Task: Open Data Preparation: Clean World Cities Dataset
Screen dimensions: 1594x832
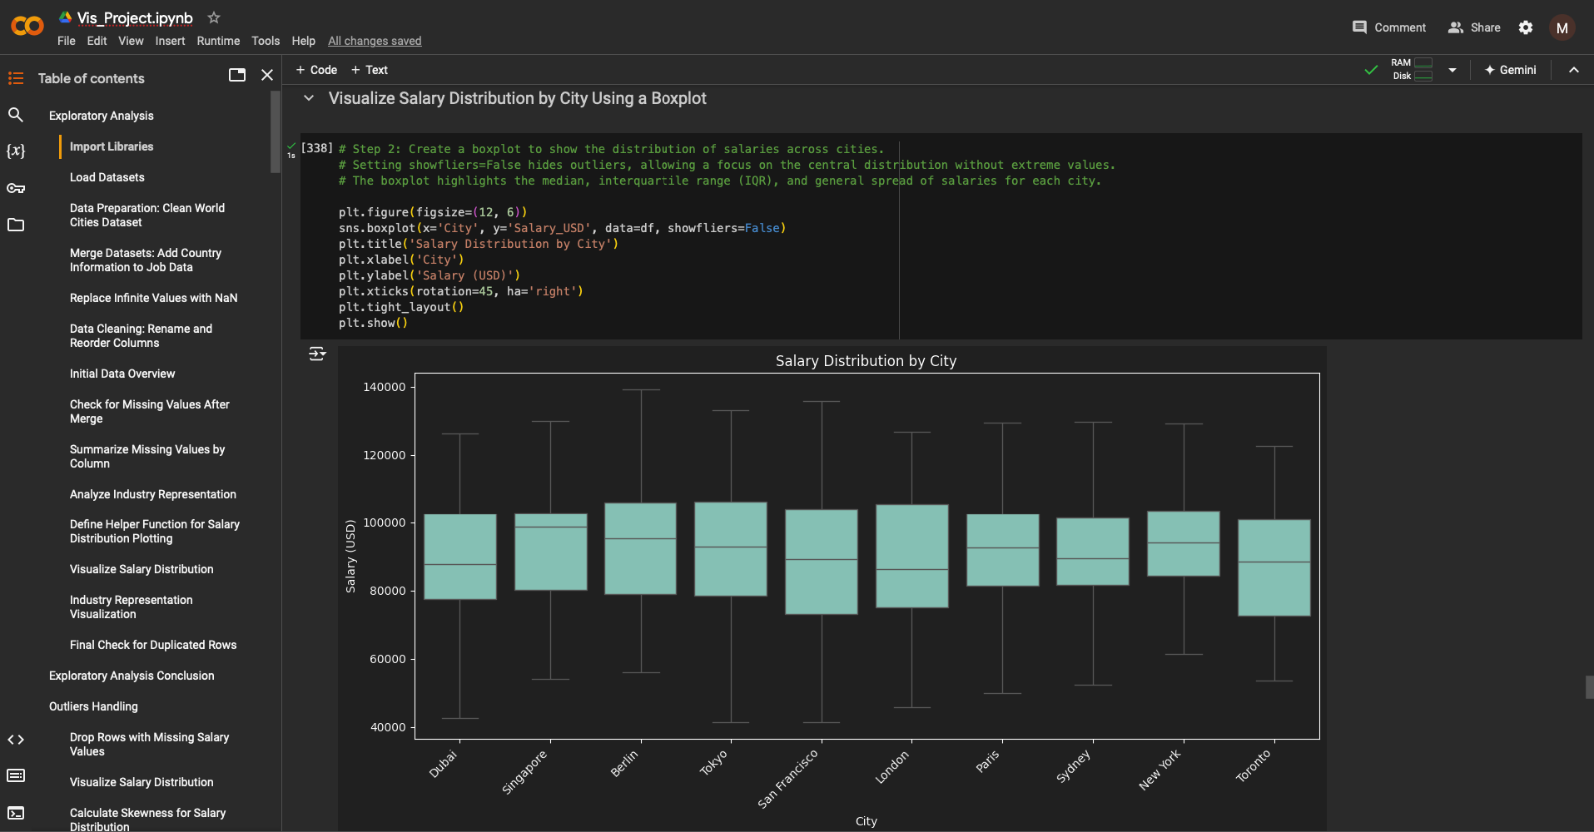Action: [147, 215]
